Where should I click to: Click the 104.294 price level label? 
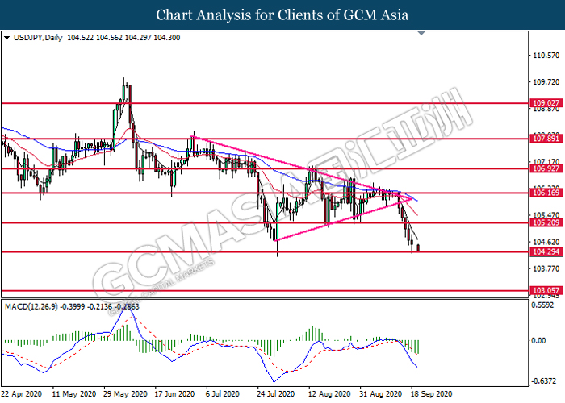tap(546, 251)
